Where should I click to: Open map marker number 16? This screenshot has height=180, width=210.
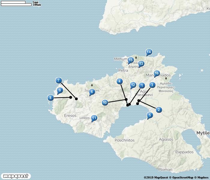point(157,73)
